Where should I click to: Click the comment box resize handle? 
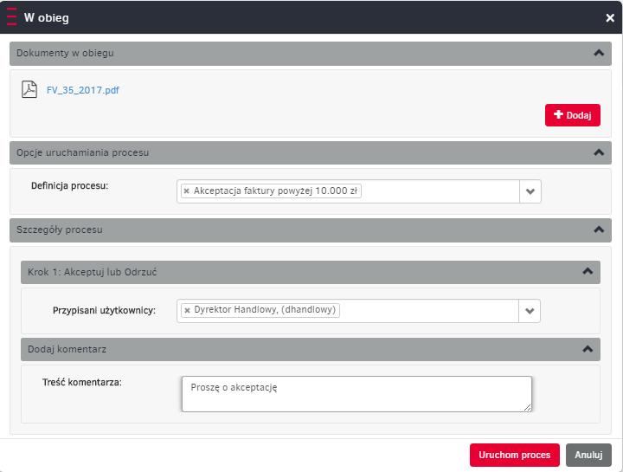pyautogui.click(x=527, y=408)
